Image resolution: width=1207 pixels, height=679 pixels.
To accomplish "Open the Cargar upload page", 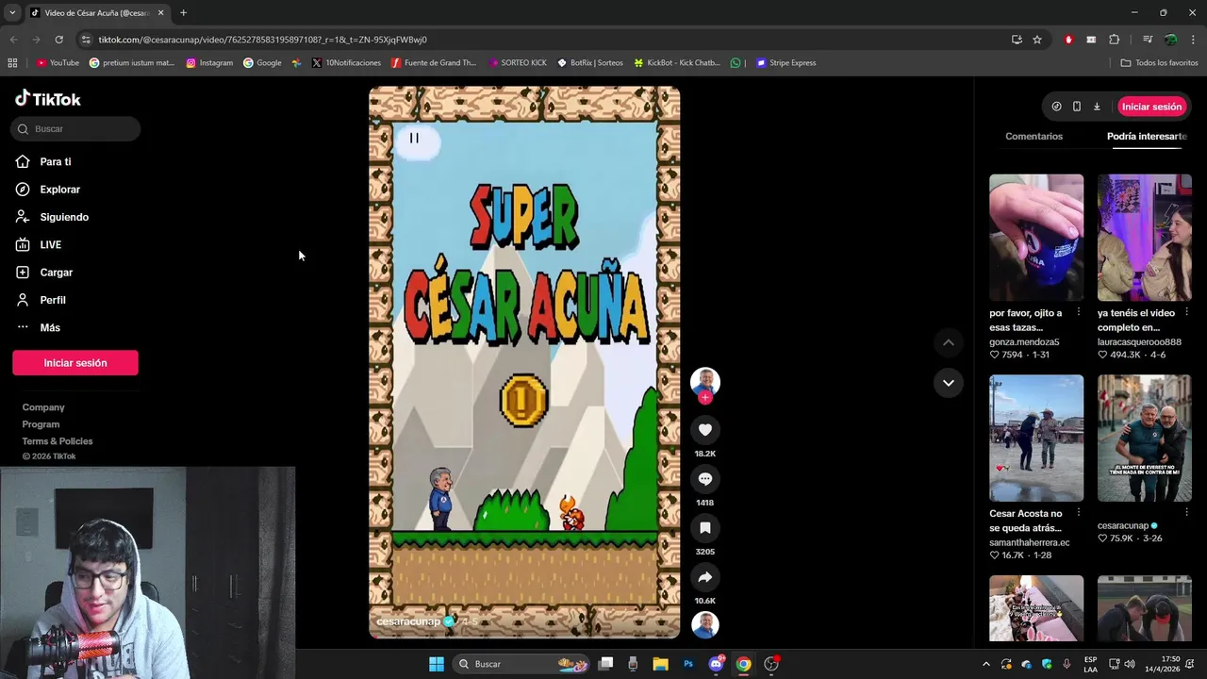I will [x=56, y=273].
